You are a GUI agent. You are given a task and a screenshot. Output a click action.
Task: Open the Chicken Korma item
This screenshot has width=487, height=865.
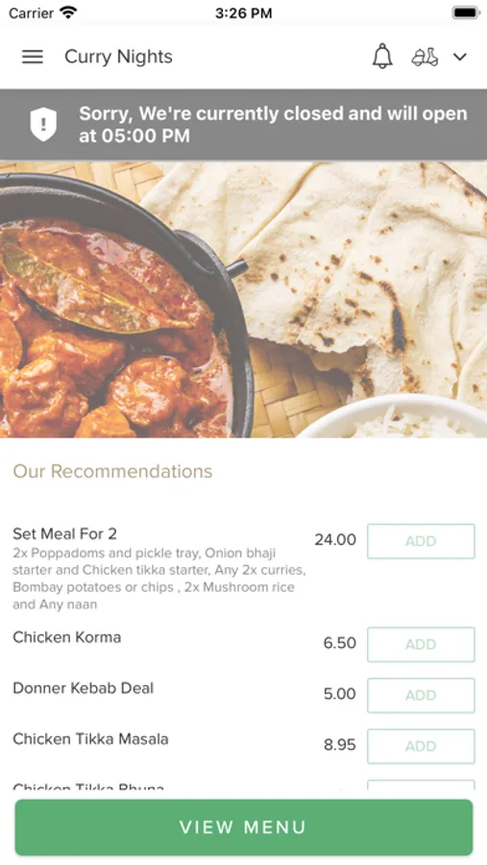(66, 637)
